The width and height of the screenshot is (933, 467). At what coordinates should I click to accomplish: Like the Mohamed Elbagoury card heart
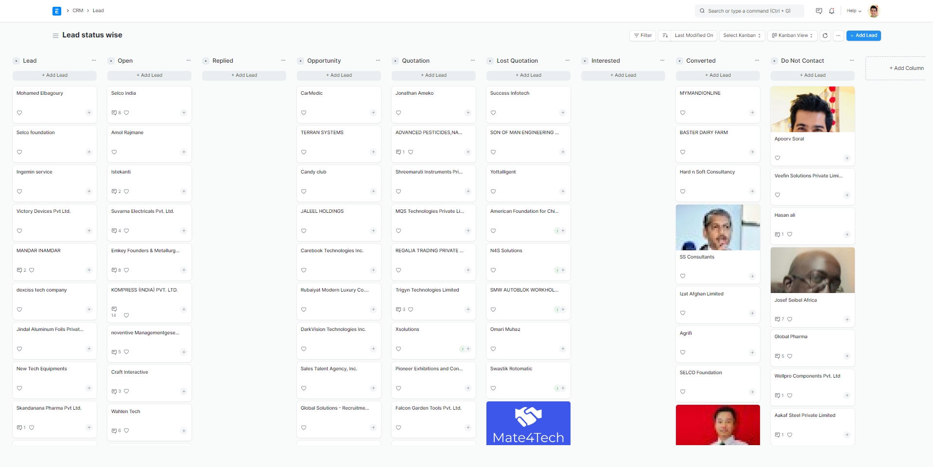click(x=19, y=113)
